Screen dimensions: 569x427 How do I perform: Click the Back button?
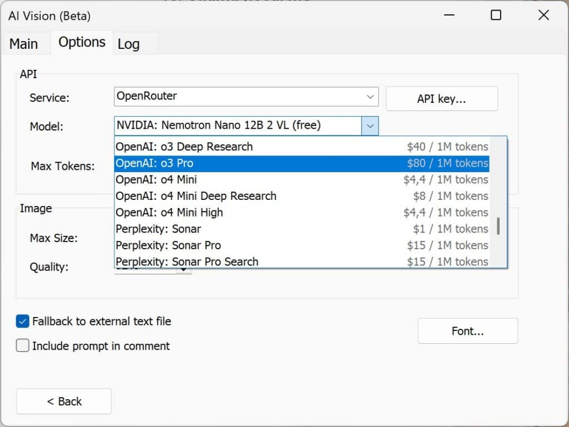63,401
